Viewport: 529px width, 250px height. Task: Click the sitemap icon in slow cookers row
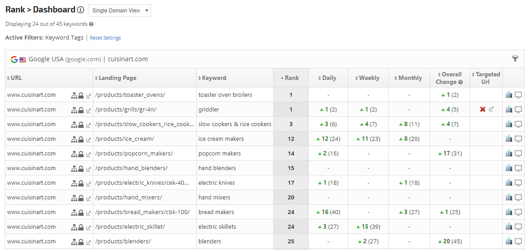pyautogui.click(x=74, y=125)
